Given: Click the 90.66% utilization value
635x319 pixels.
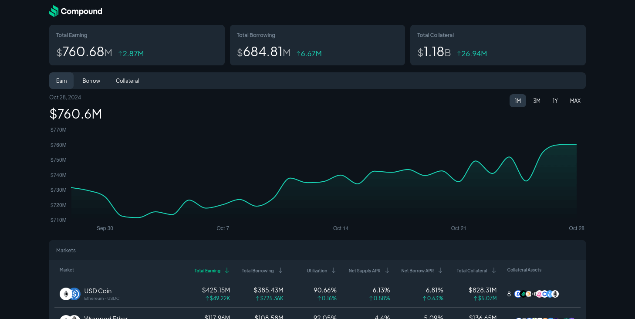Looking at the screenshot, I should click(x=325, y=290).
